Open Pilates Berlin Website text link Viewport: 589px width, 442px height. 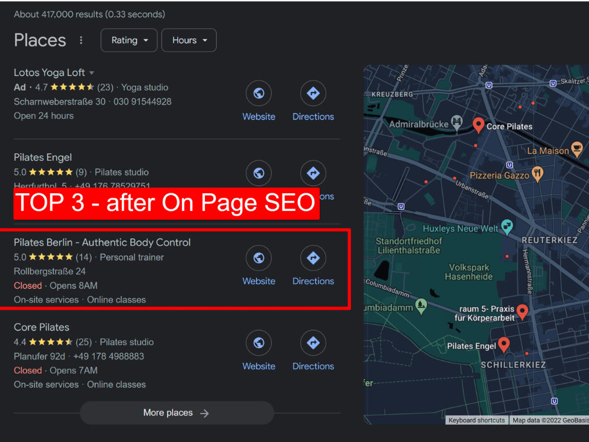click(259, 281)
